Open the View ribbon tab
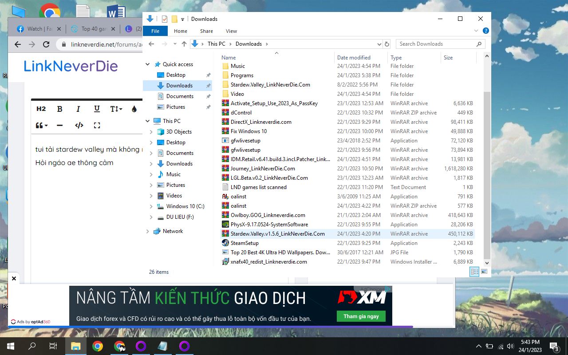 (231, 31)
